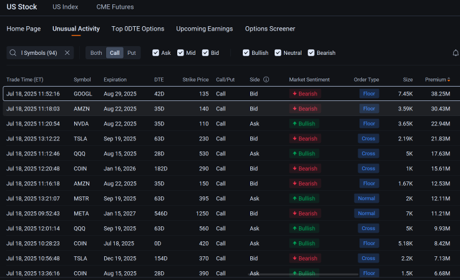Click the 38.25M premium value
Viewport: 460px width, 280px height.
click(441, 94)
